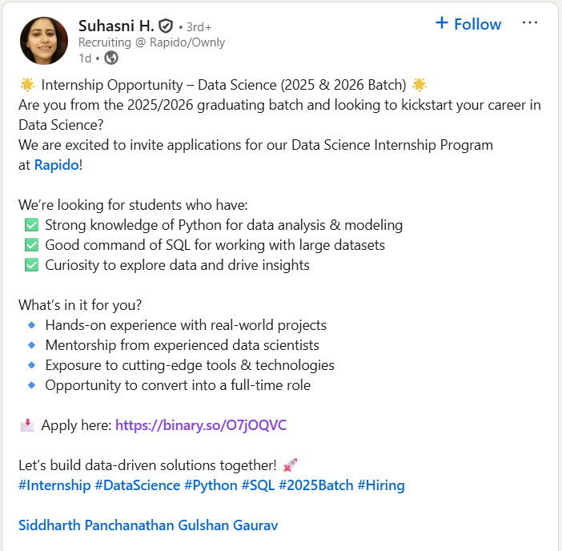Open the three-dot post options menu

(530, 23)
